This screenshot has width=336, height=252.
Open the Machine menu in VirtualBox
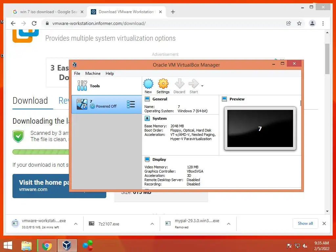(x=93, y=73)
